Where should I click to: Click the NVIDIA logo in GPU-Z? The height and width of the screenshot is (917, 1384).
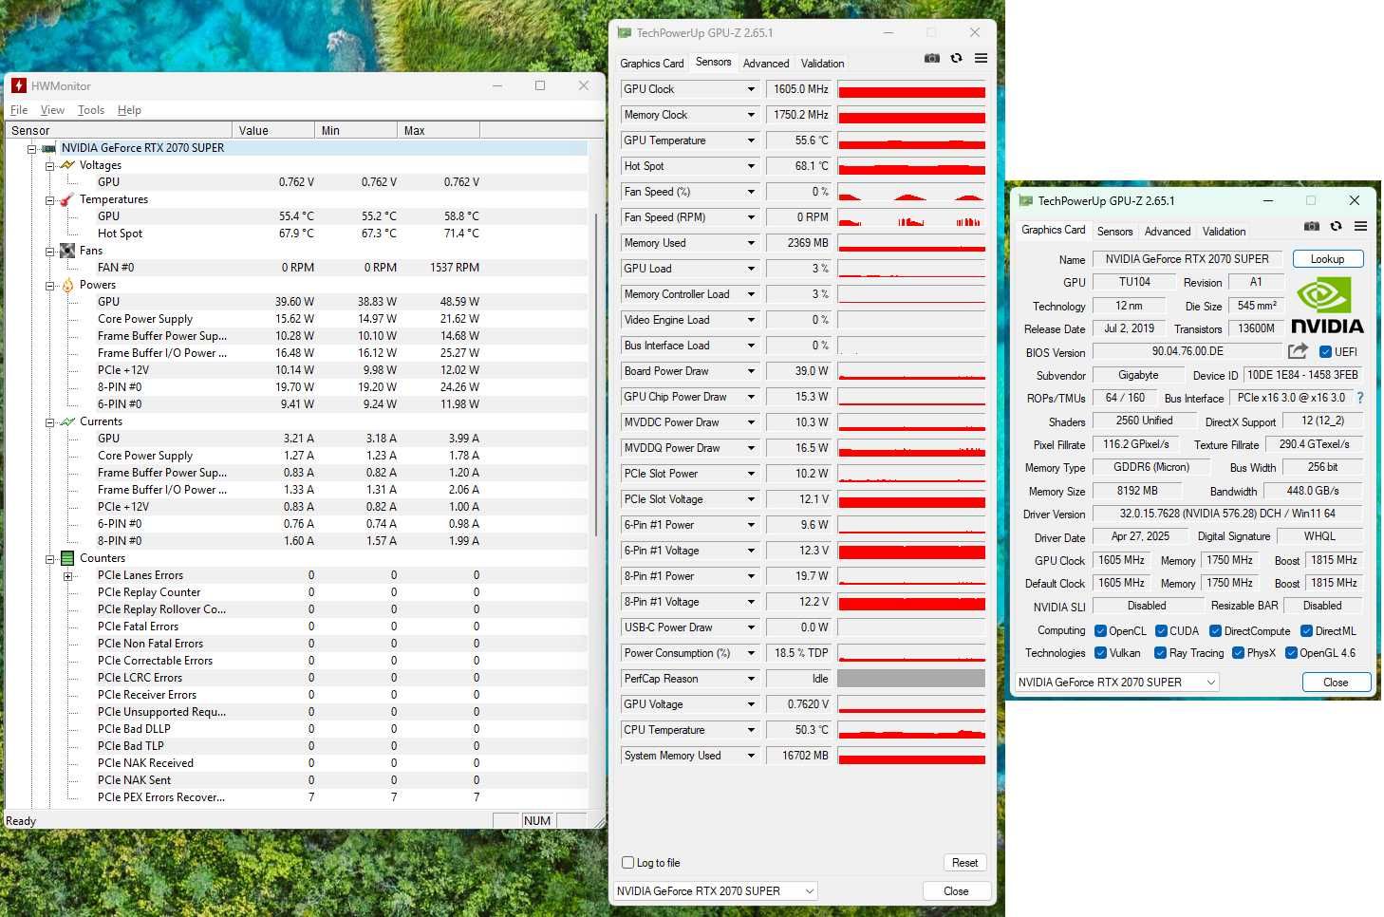(1327, 304)
